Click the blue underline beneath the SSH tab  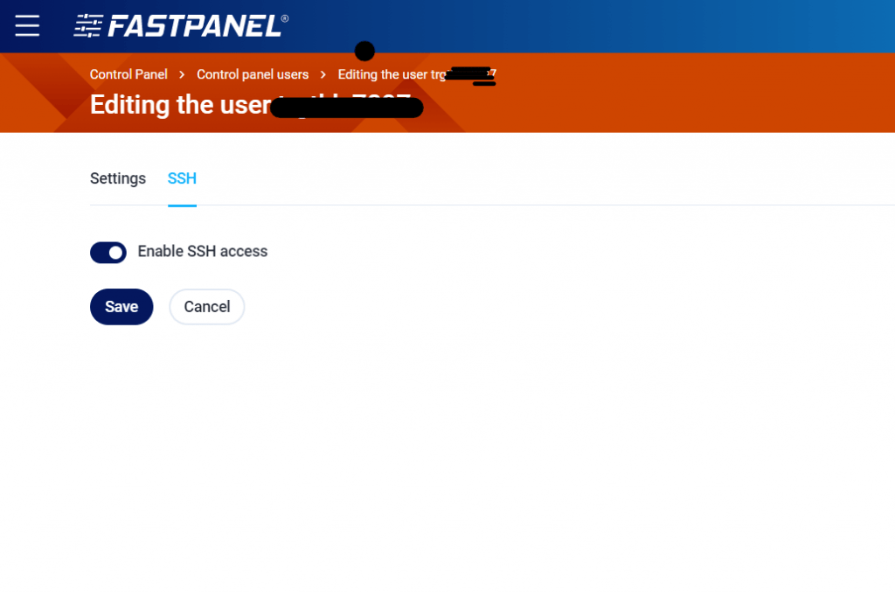[182, 205]
